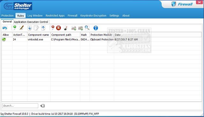Click the 8/27/2017 8:27 AM date cell
Image resolution: width=204 pixels, height=117 pixels.
coord(126,39)
